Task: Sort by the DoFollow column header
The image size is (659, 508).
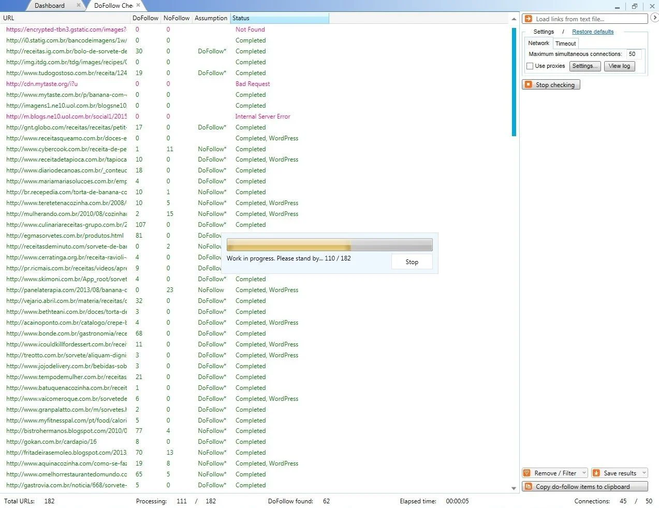Action: (x=145, y=18)
